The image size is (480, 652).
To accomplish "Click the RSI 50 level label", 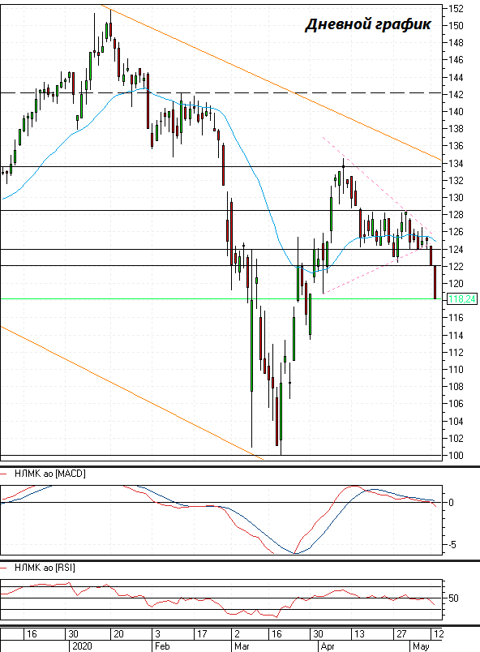I will coord(453,598).
